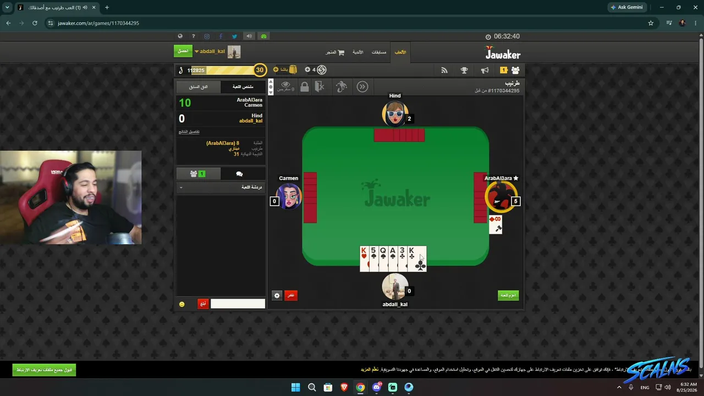The height and width of the screenshot is (396, 704).
Task: Click the yellow learn more cookie link
Action: pyautogui.click(x=370, y=370)
